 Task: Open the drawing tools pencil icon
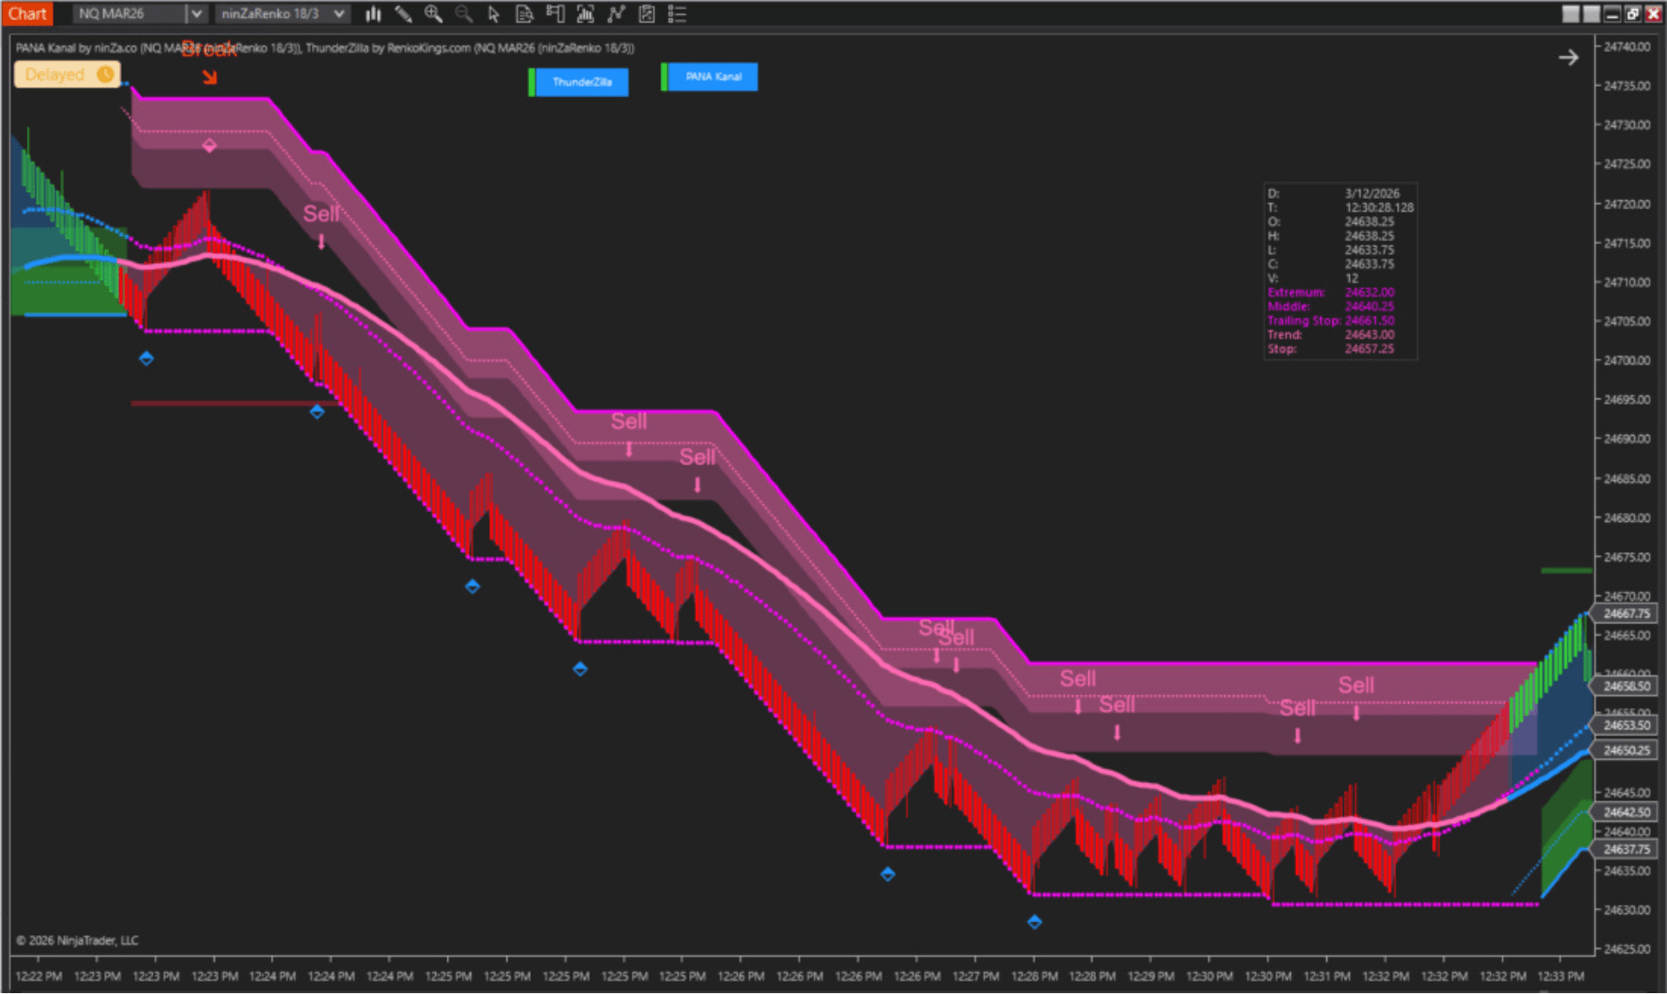point(403,14)
